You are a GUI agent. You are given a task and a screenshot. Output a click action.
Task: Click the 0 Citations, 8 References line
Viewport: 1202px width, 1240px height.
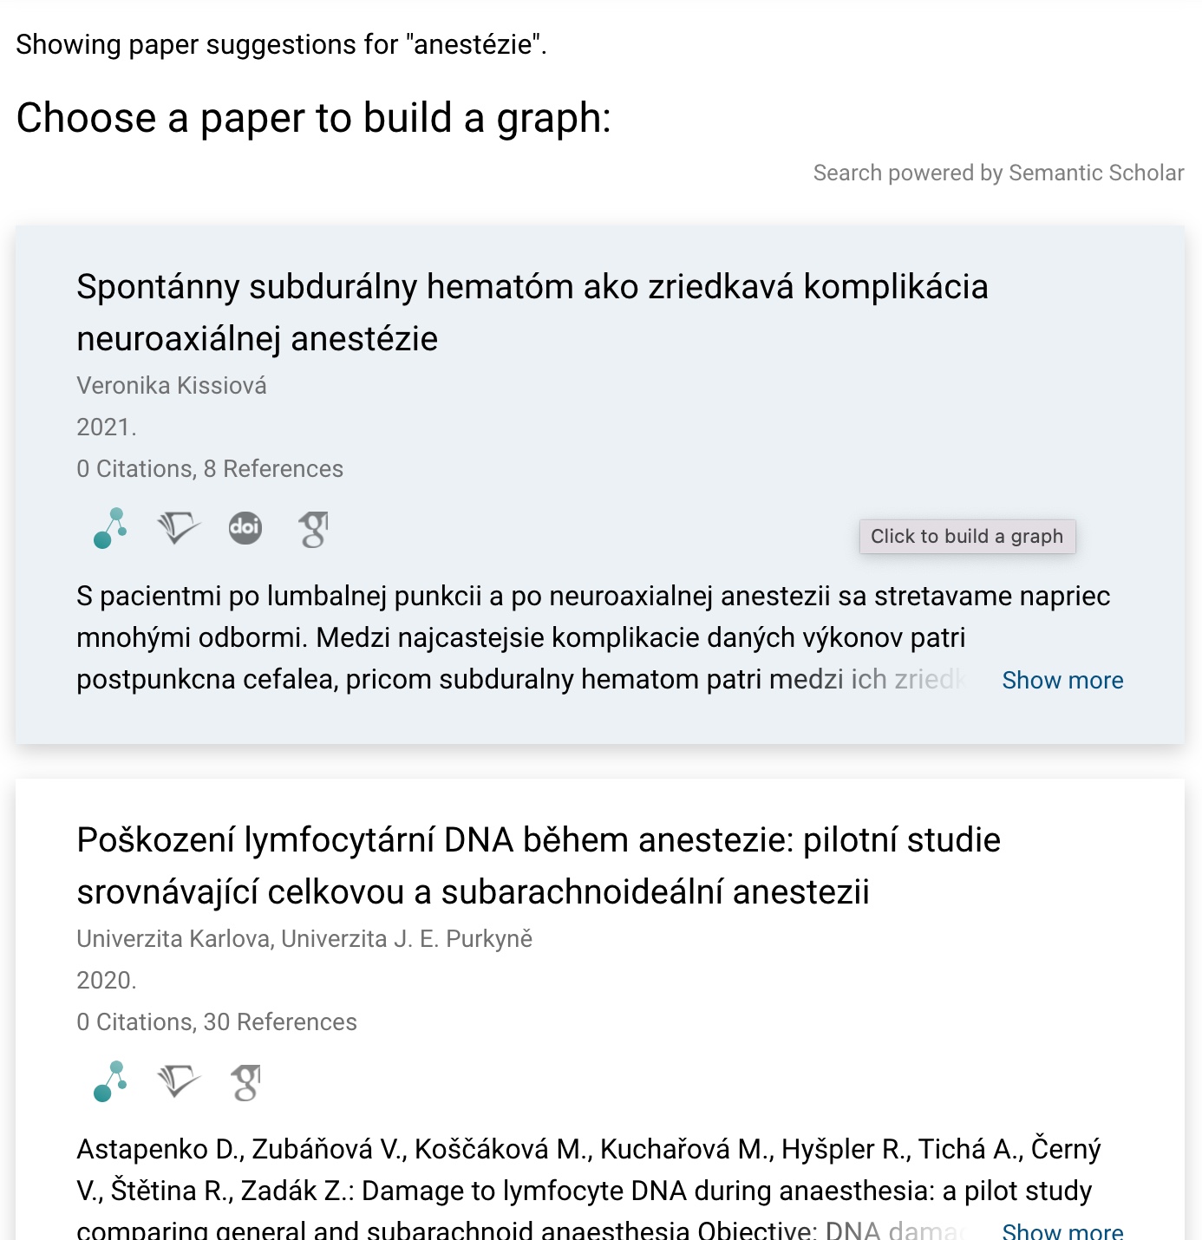click(x=210, y=469)
